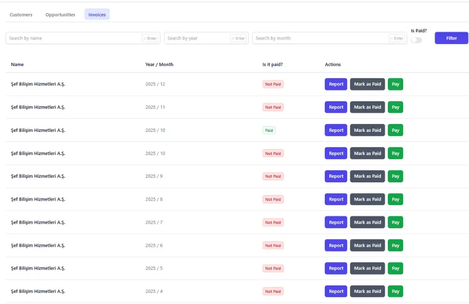The width and height of the screenshot is (469, 304).
Task: Click Report for the 2025/12 invoice
Action: pyautogui.click(x=336, y=84)
